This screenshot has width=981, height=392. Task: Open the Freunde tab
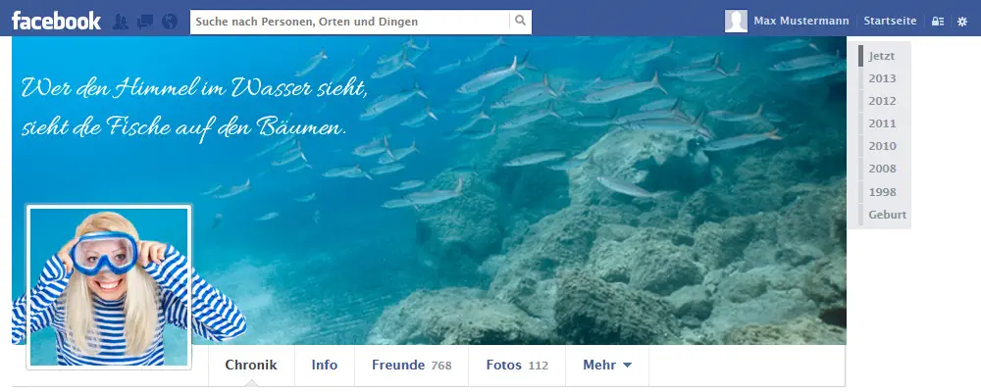(412, 366)
